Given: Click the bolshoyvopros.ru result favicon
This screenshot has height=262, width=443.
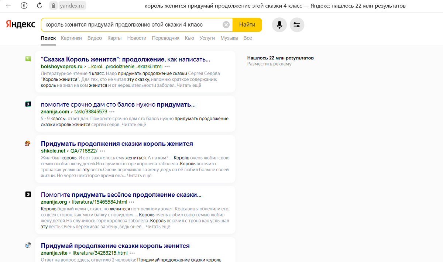Looking at the screenshot, I should [x=28, y=59].
